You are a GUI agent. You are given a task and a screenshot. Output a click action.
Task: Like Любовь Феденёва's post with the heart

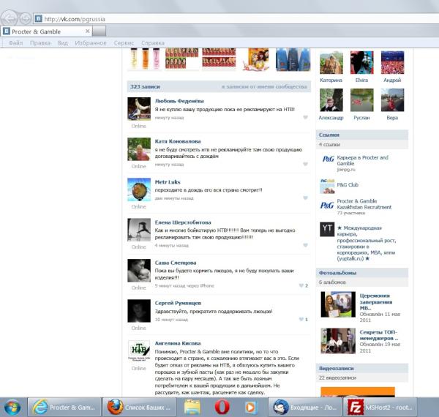click(x=305, y=117)
